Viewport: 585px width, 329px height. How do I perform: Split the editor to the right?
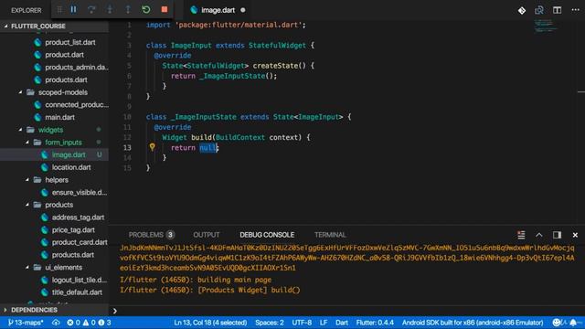click(x=557, y=10)
